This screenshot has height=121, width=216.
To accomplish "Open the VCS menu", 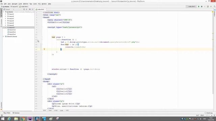I will coord(39,4).
